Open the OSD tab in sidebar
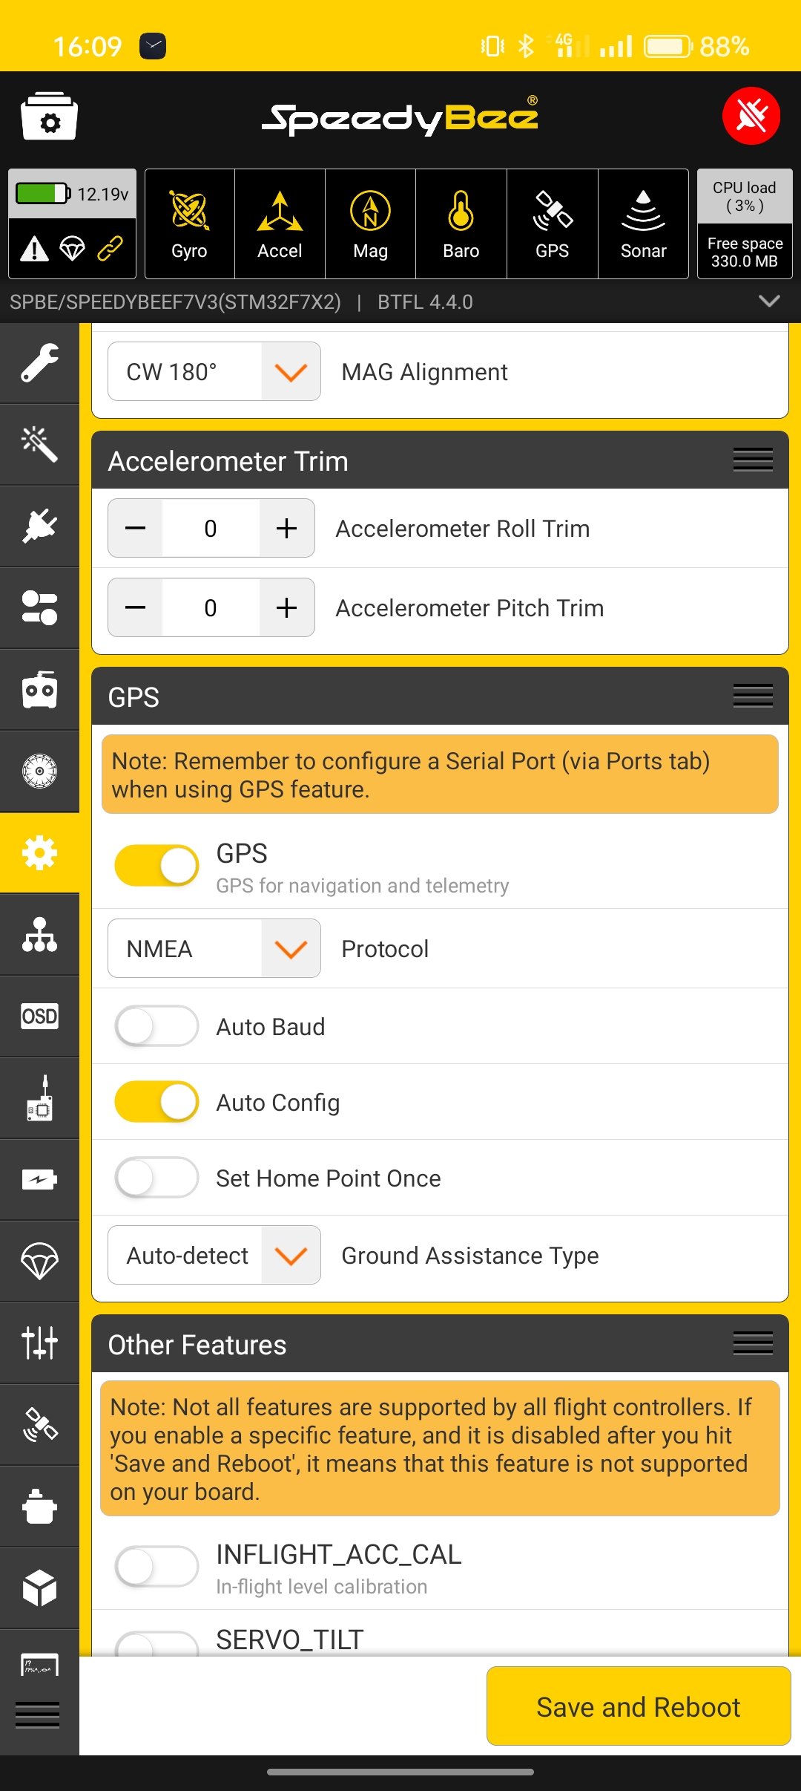The width and height of the screenshot is (801, 1791). 39,1016
